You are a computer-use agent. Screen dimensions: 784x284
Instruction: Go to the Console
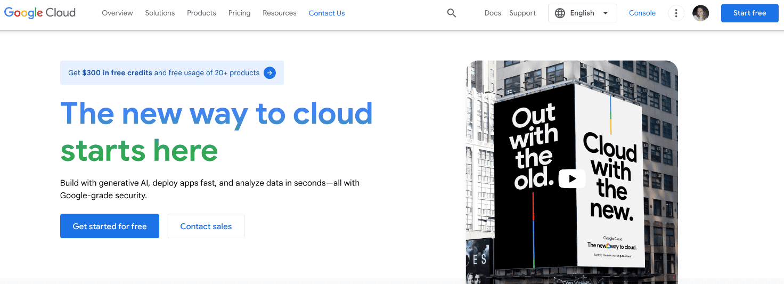click(642, 13)
